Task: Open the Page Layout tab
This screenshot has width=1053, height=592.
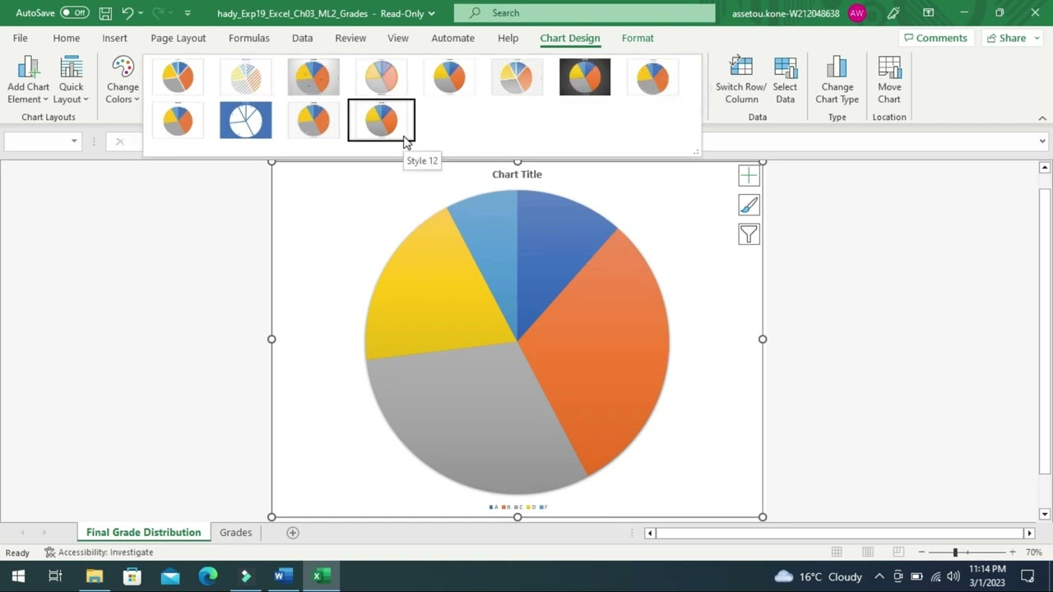Action: [x=178, y=38]
